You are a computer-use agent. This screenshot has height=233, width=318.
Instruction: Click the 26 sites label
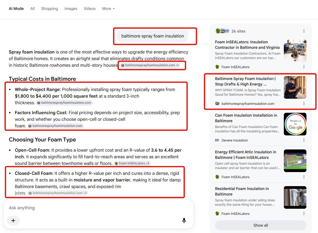pos(239,31)
